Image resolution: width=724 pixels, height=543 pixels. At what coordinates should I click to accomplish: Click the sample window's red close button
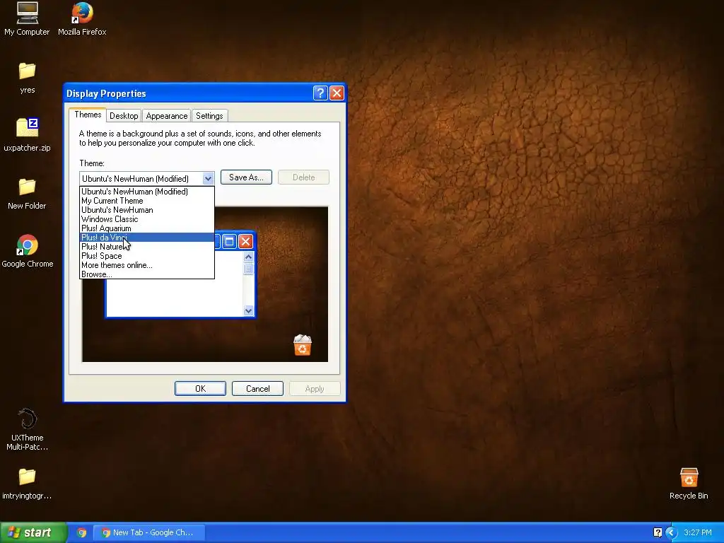pyautogui.click(x=245, y=241)
